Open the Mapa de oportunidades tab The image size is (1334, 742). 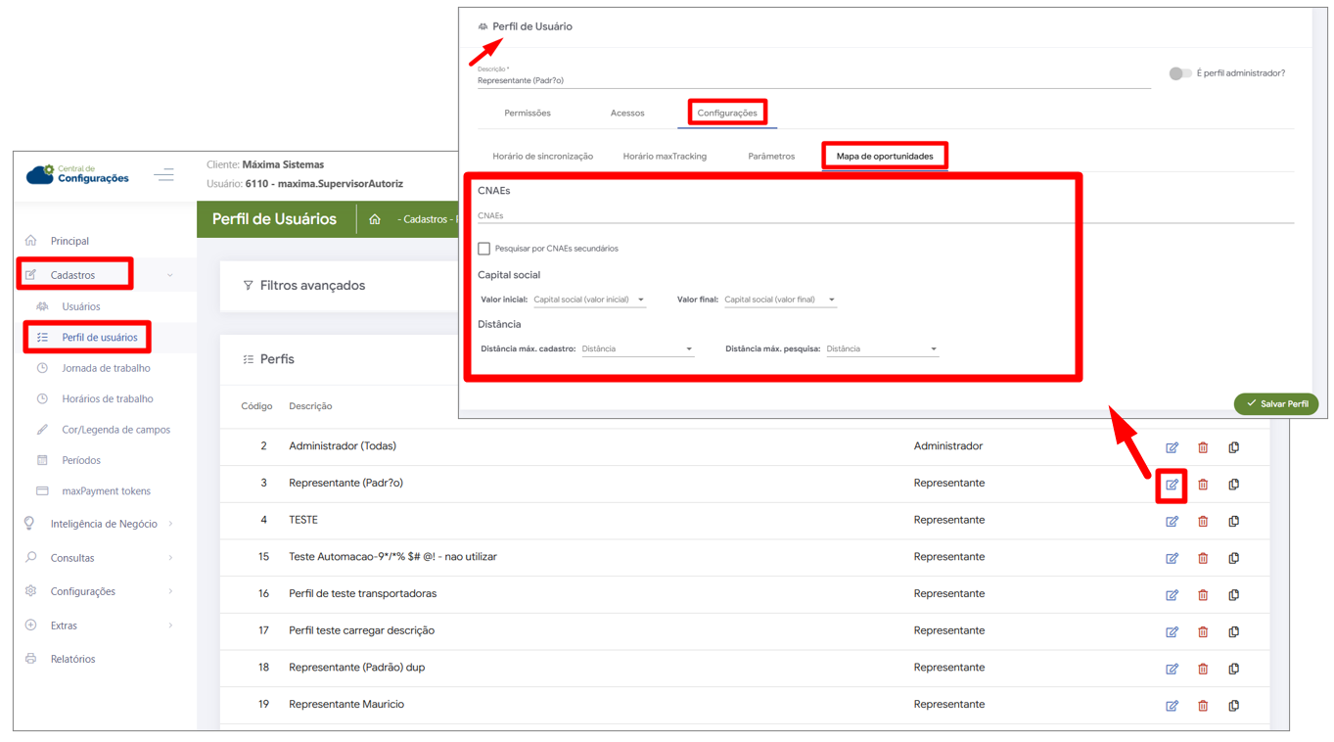[x=884, y=157]
